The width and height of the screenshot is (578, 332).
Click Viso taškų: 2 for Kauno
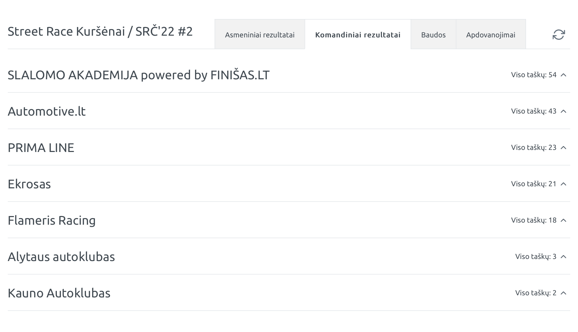tap(536, 293)
